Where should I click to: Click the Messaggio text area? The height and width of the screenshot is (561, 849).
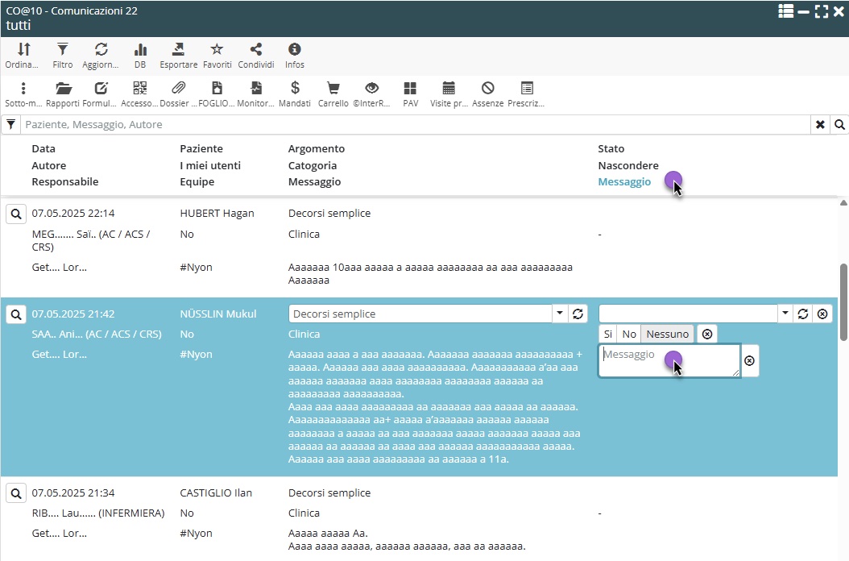pos(668,360)
